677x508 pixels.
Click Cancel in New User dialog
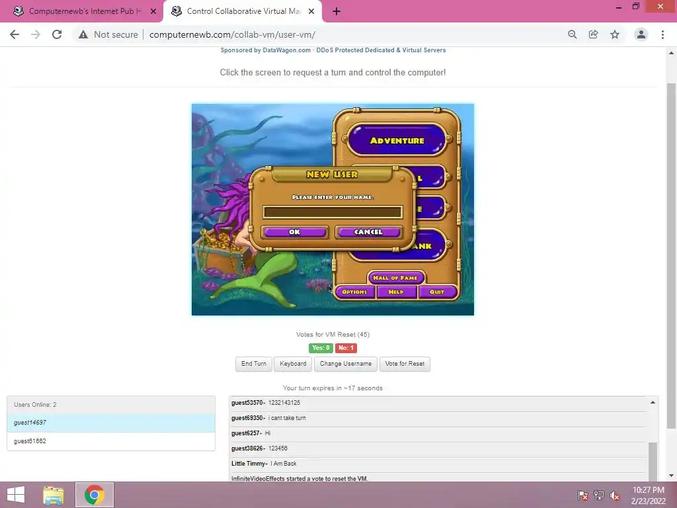pyautogui.click(x=368, y=232)
